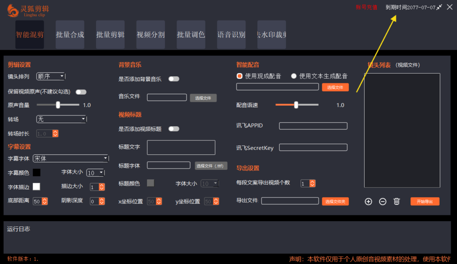Viewport: 457px width, 264px height.
Task: Open the 账号充值 recharge link
Action: point(366,7)
